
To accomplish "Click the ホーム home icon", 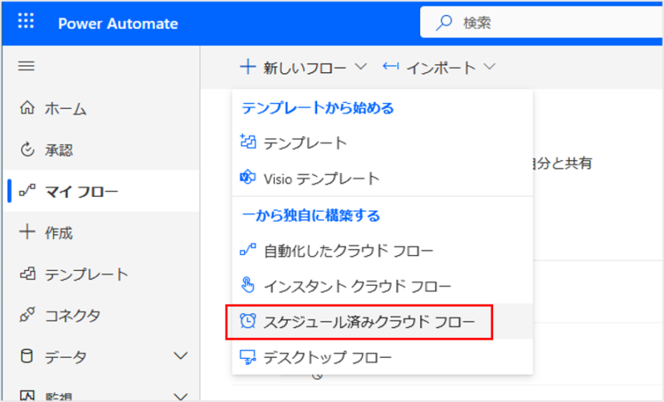I will (x=27, y=108).
